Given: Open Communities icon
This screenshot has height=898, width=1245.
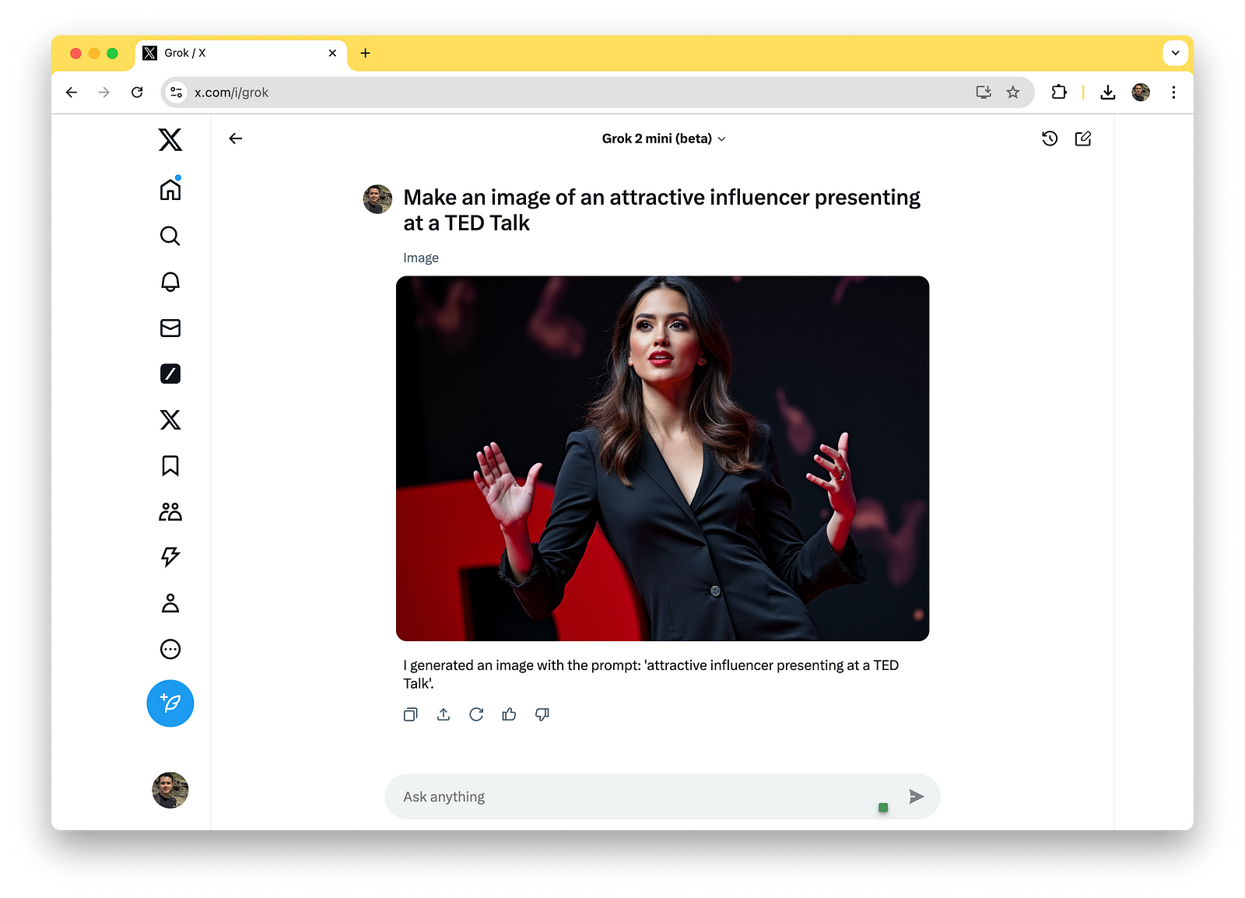Looking at the screenshot, I should click(x=170, y=511).
